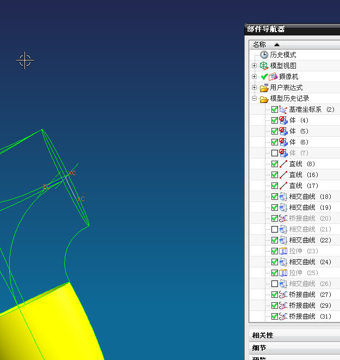Screen dimensions: 340x360
Task: Expand the 用户表达式 tree node
Action: 254,88
